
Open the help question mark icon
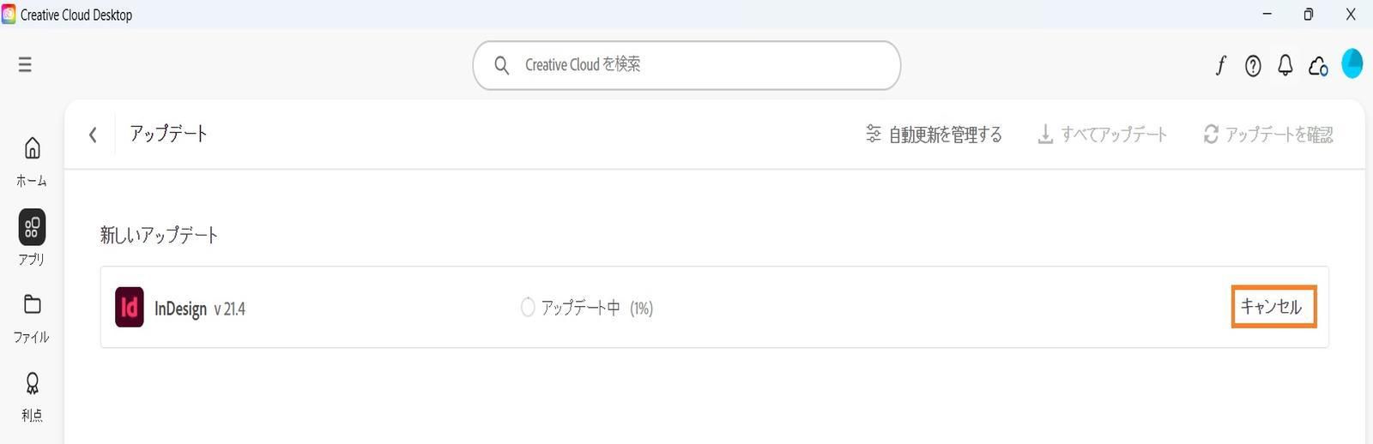[1253, 65]
